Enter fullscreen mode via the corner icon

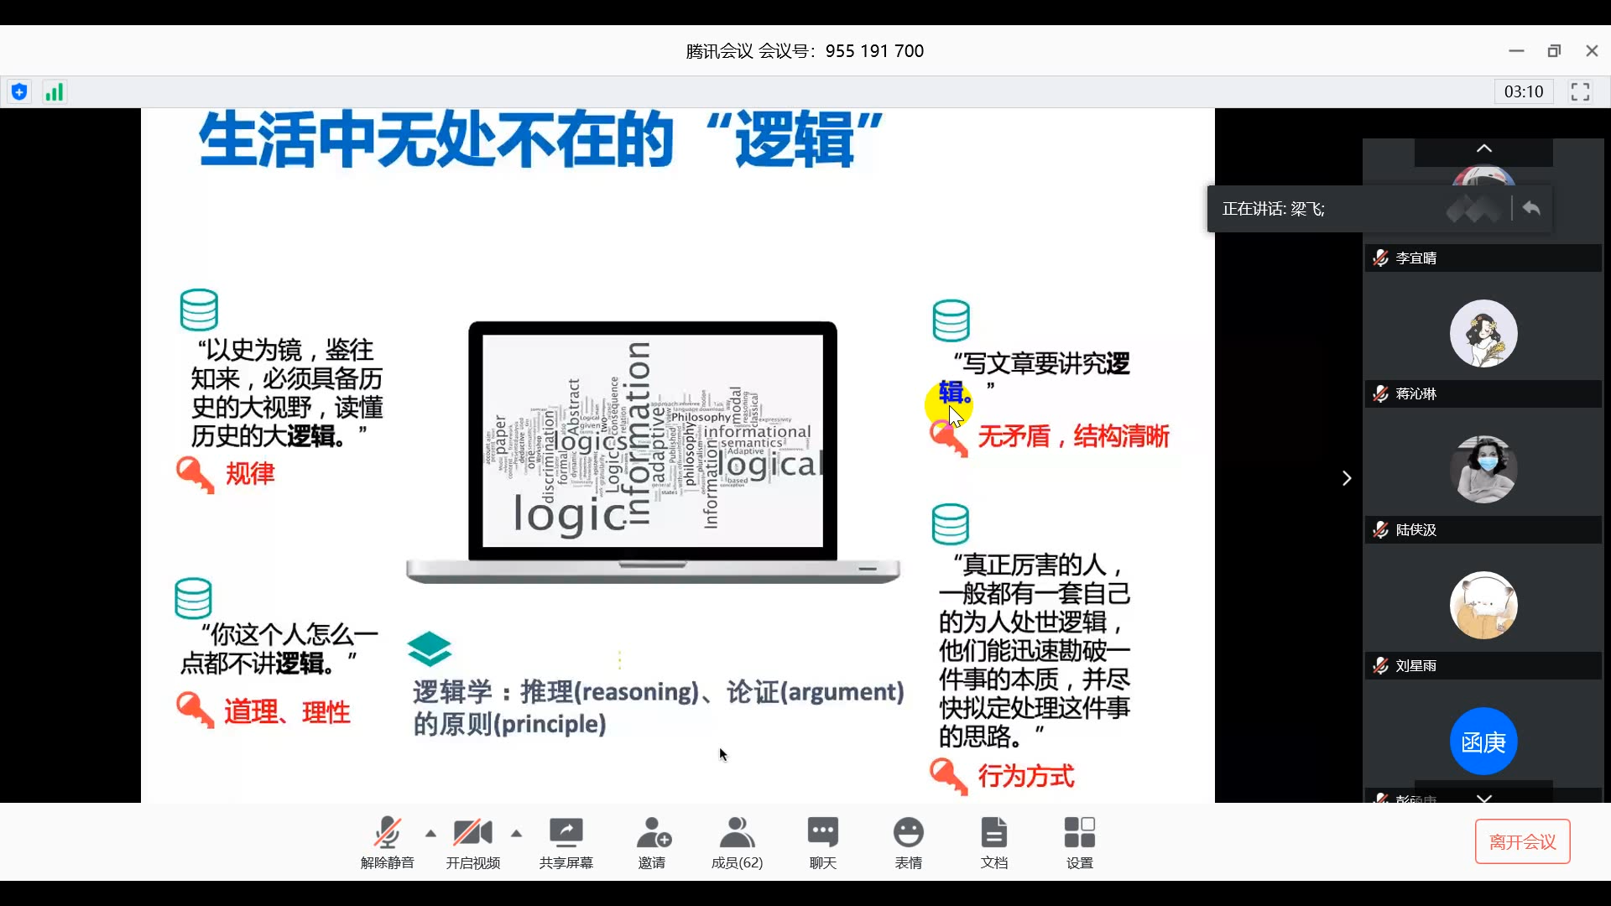click(x=1580, y=92)
